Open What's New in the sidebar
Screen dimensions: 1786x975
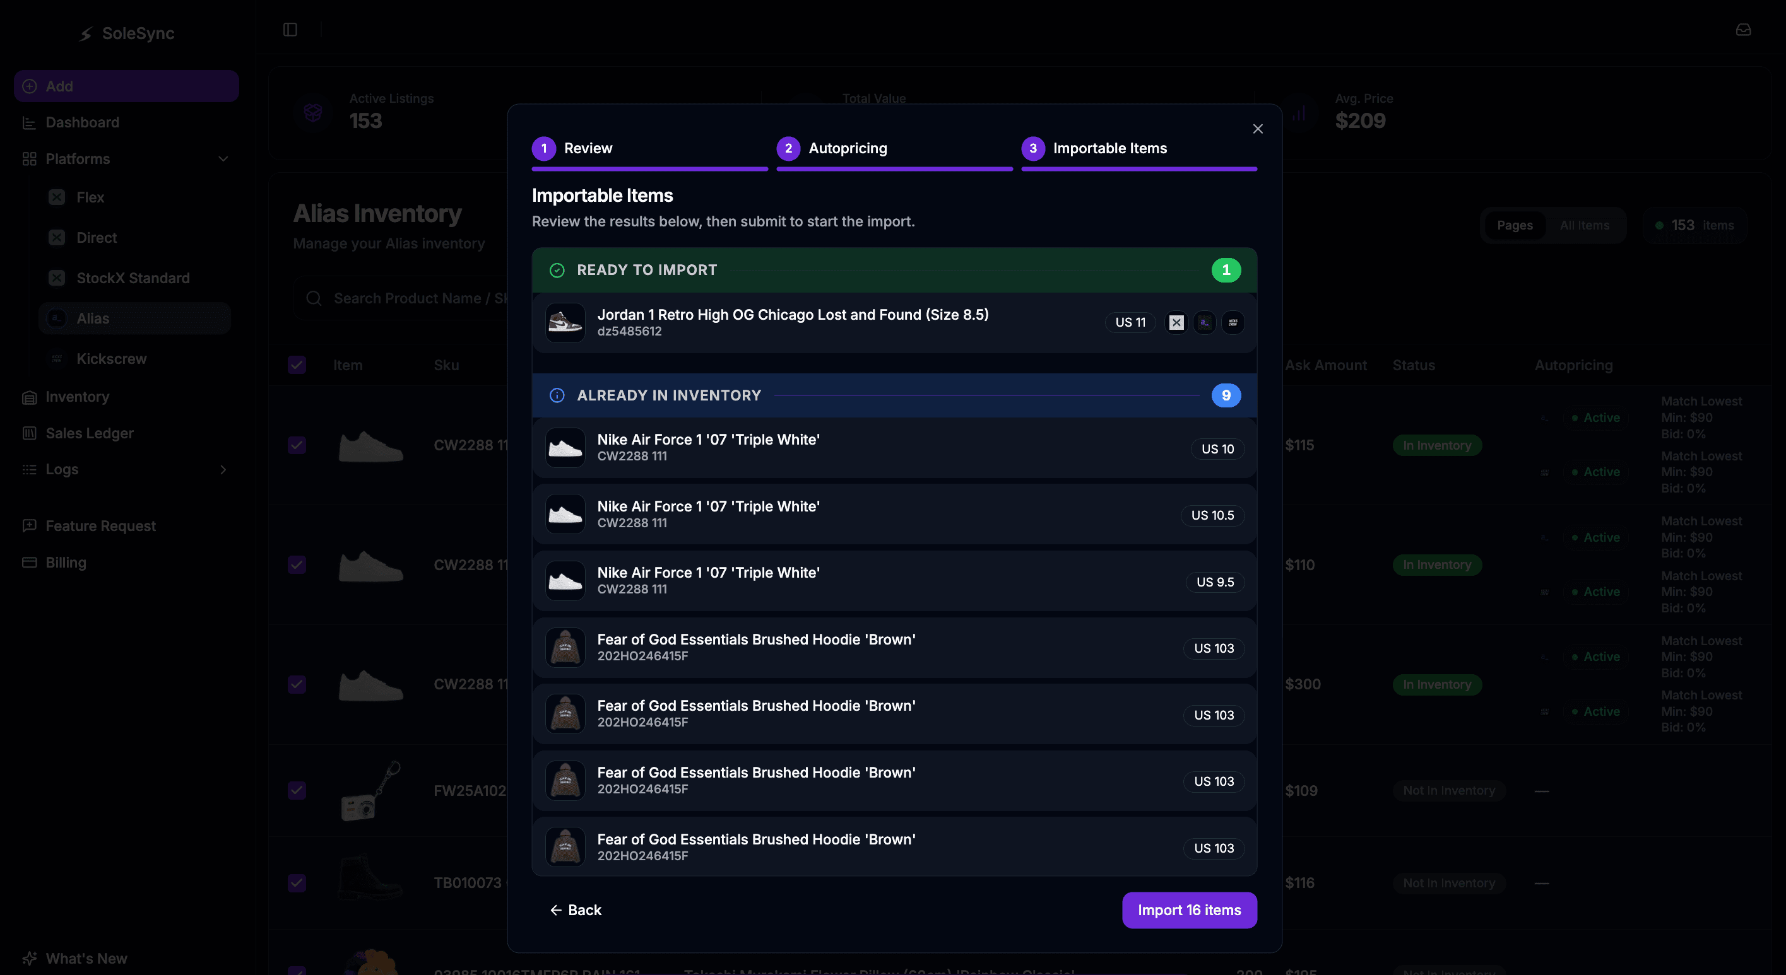(x=126, y=959)
